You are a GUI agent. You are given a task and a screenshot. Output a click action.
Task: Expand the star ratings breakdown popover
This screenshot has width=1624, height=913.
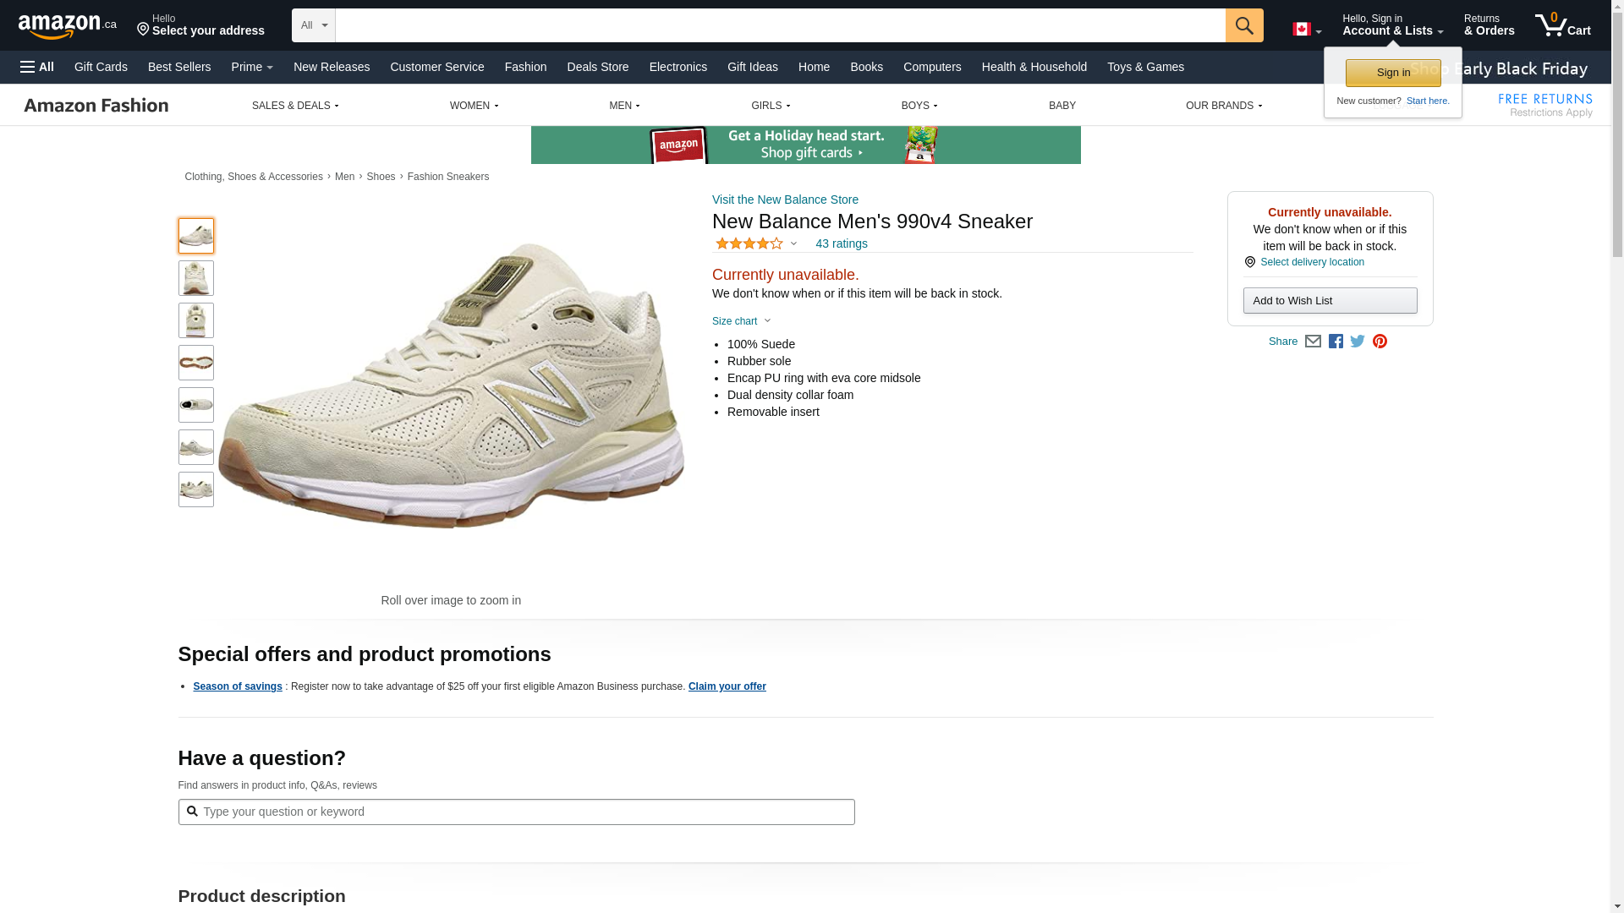tap(757, 244)
